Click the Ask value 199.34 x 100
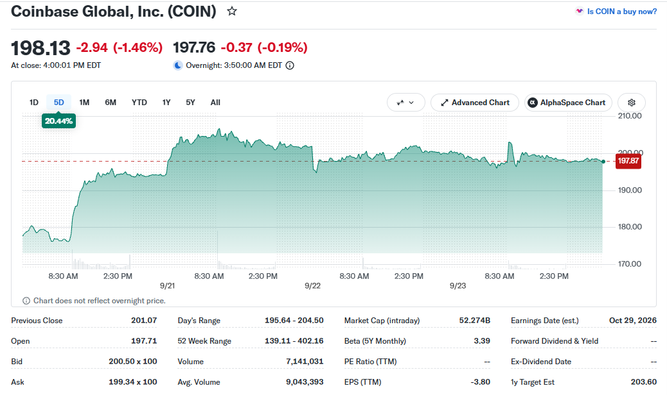Viewport: 667px width, 395px height. point(133,382)
